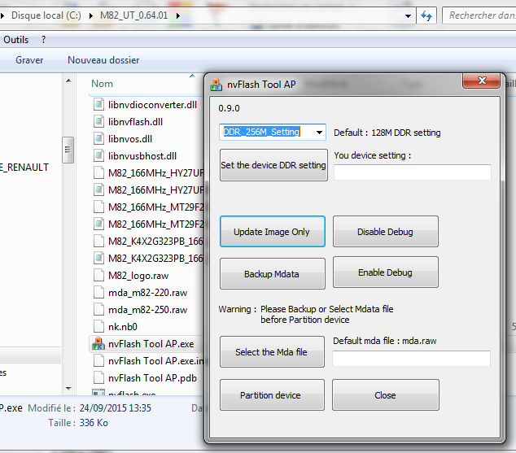Click the mda_m82-220.raw file icon
Viewport: 516px width, 453px height.
pos(97,293)
